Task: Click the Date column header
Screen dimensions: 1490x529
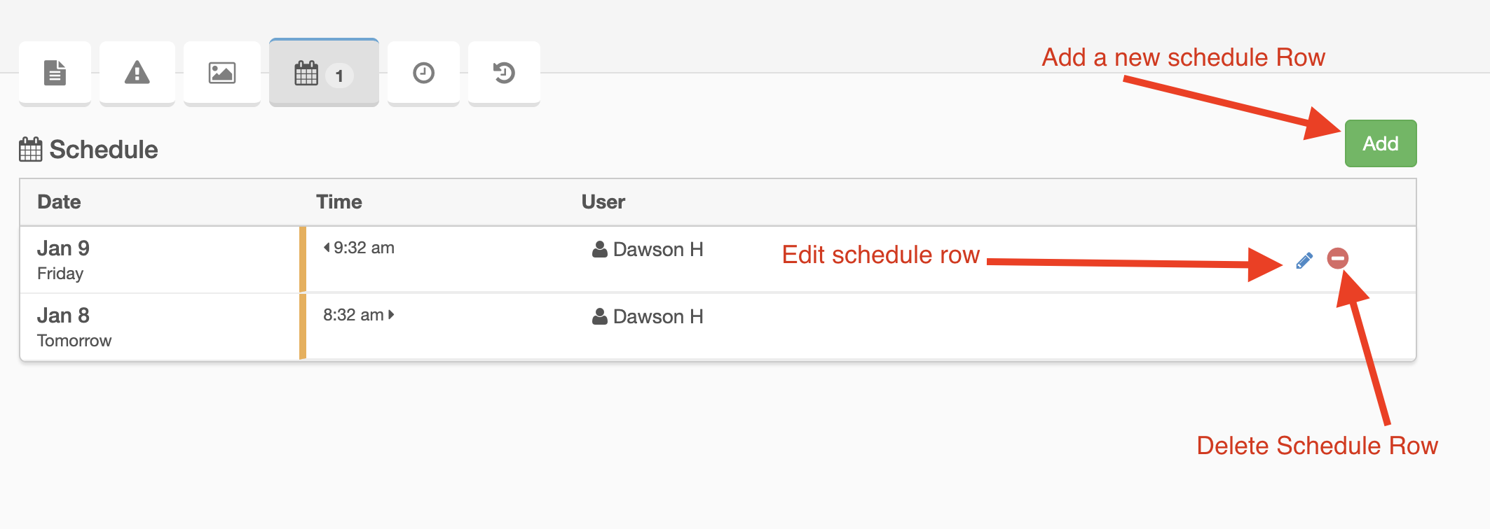Action: tap(59, 202)
